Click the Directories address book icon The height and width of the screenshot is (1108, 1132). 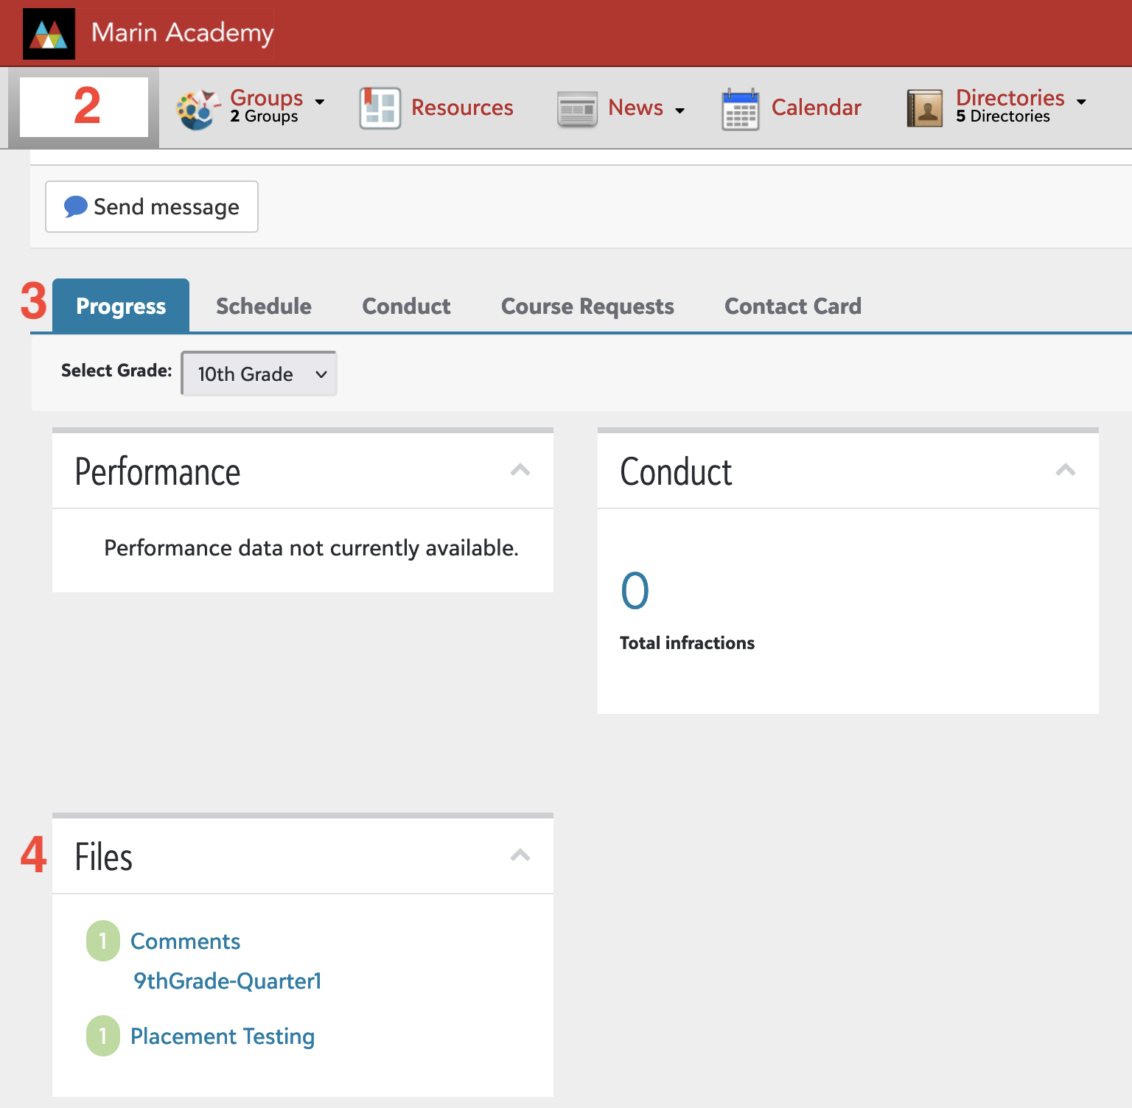(x=925, y=108)
